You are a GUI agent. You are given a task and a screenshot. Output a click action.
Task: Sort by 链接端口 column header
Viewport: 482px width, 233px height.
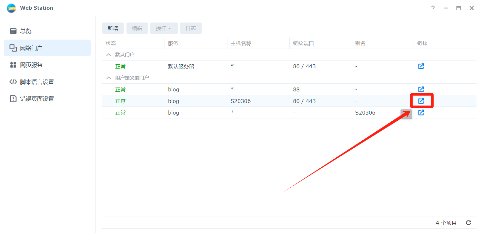pyautogui.click(x=303, y=43)
